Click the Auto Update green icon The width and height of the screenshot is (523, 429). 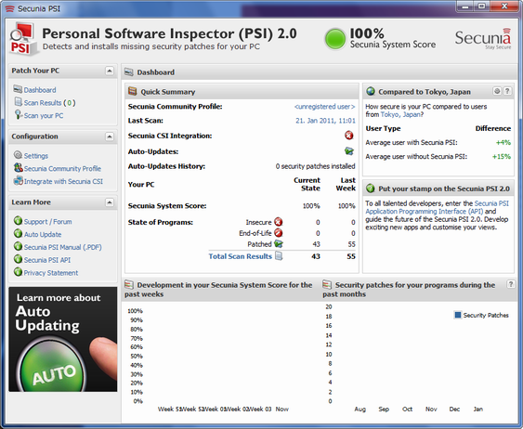click(x=18, y=233)
